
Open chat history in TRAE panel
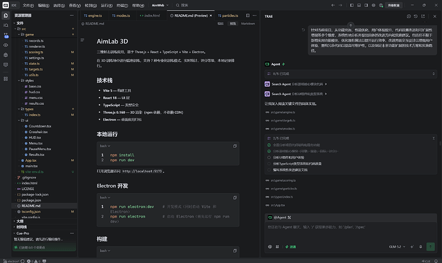coord(416,17)
